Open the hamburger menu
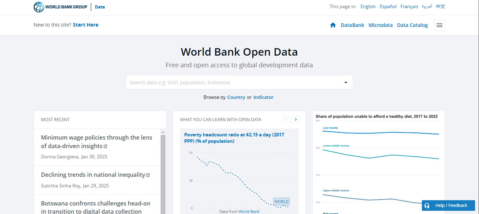This screenshot has width=479, height=214. tap(439, 25)
